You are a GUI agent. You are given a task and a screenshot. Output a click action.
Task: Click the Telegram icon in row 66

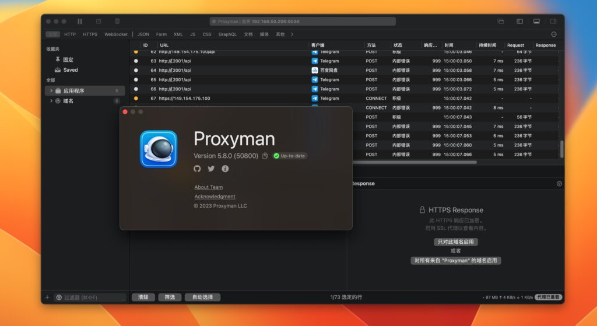coord(314,89)
